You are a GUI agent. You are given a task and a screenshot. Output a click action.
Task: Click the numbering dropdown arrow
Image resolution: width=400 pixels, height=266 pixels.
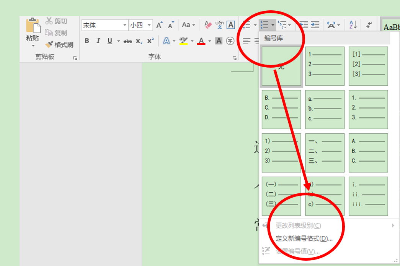click(x=273, y=25)
